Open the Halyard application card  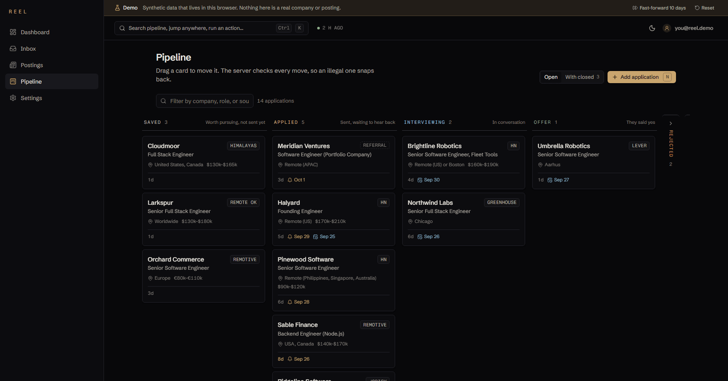334,219
